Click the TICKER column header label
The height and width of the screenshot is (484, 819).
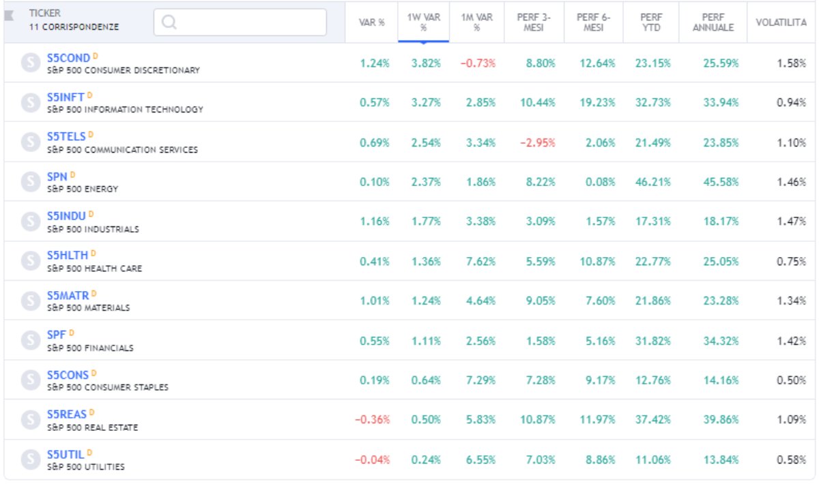coord(44,13)
